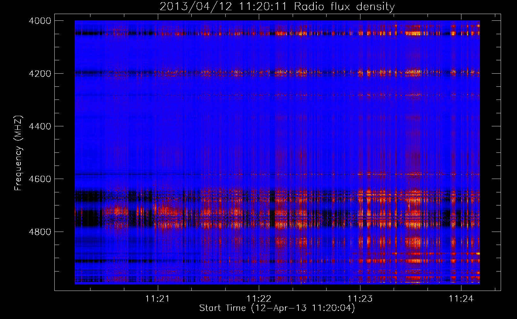This screenshot has height=319, width=517.
Task: Click the 11:22 time tick label
Action: coord(259,299)
